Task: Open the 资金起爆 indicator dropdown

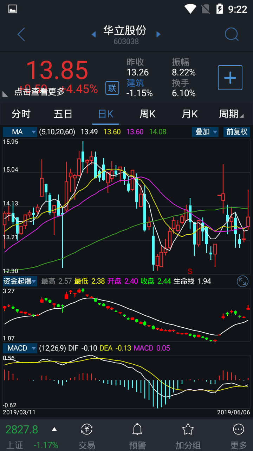Action: pos(20,281)
